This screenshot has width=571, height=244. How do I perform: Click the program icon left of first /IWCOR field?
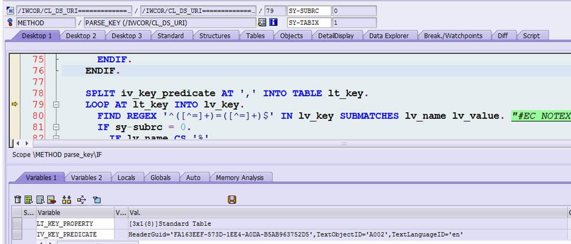[x=10, y=11]
